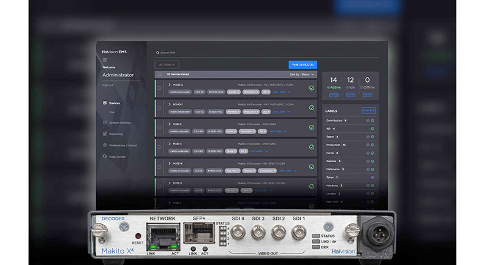Image resolution: width=490 pixels, height=265 pixels.
Task: Remove the London tag from MX4E-2
Action: click(238, 92)
